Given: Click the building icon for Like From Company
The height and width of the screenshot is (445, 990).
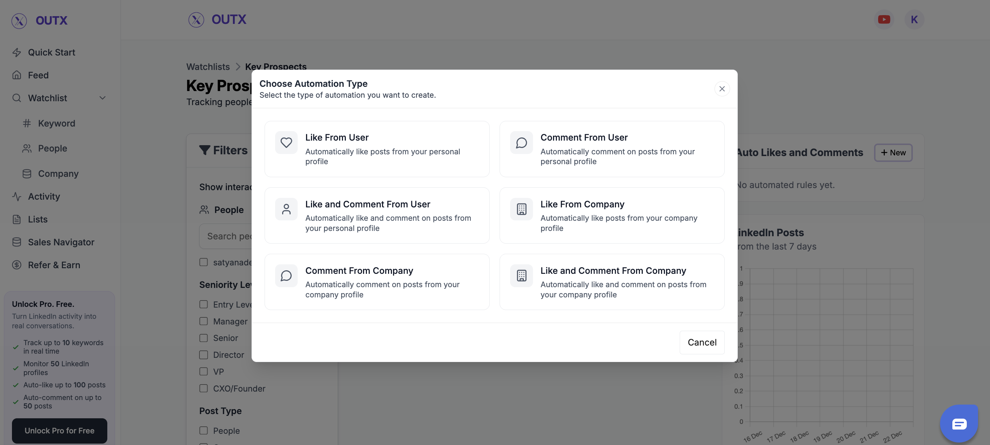Looking at the screenshot, I should (521, 209).
